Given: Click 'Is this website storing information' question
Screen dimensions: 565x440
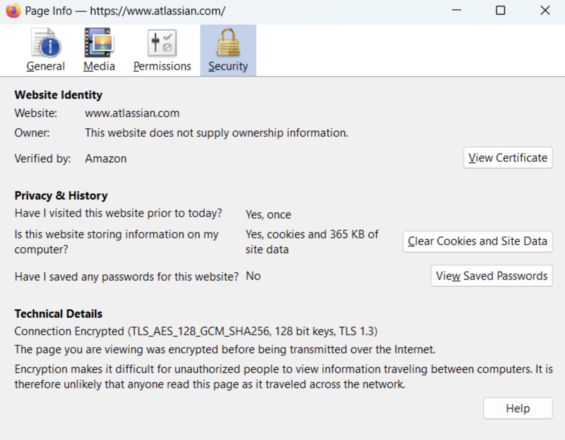Looking at the screenshot, I should click(x=116, y=242).
